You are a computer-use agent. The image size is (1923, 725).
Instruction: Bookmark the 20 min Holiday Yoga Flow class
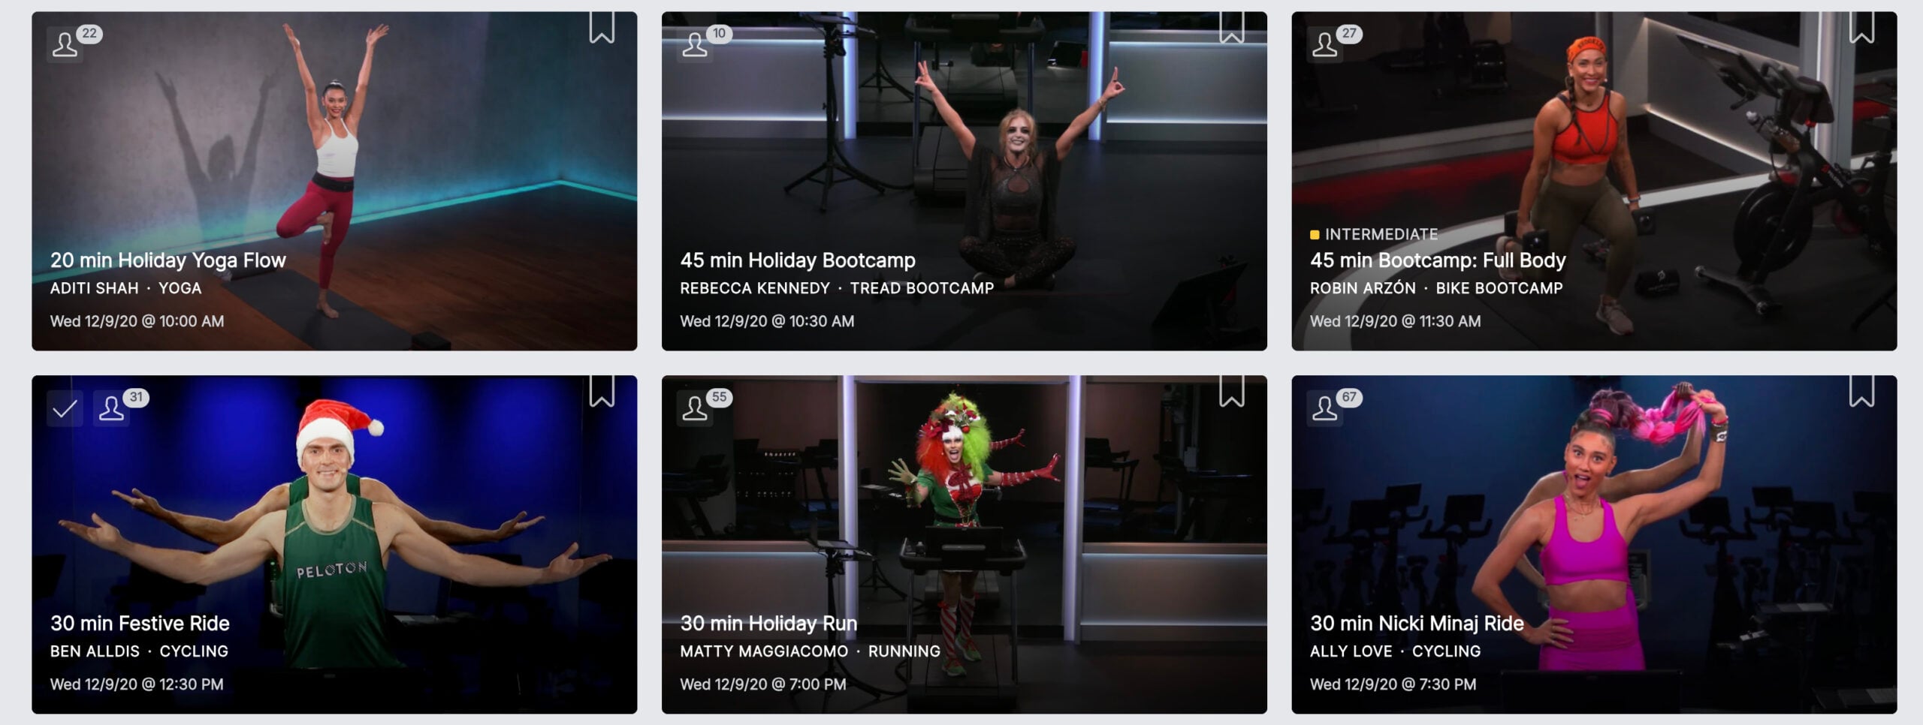click(602, 27)
